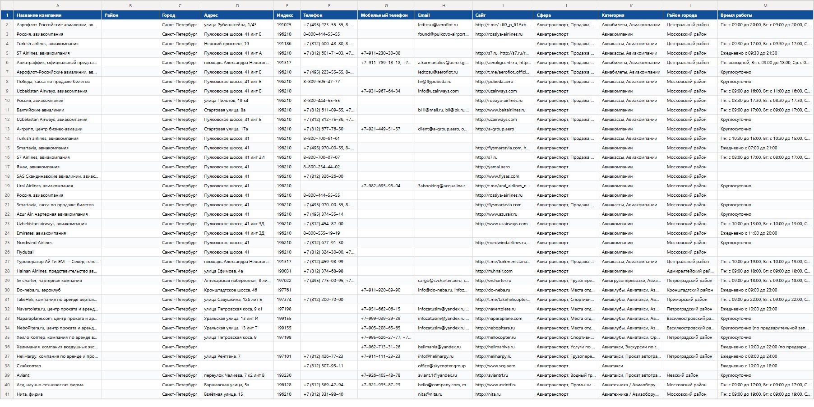814x407 pixels.
Task: Select phone cell '8–809–505–47–77'
Action: (x=329, y=81)
